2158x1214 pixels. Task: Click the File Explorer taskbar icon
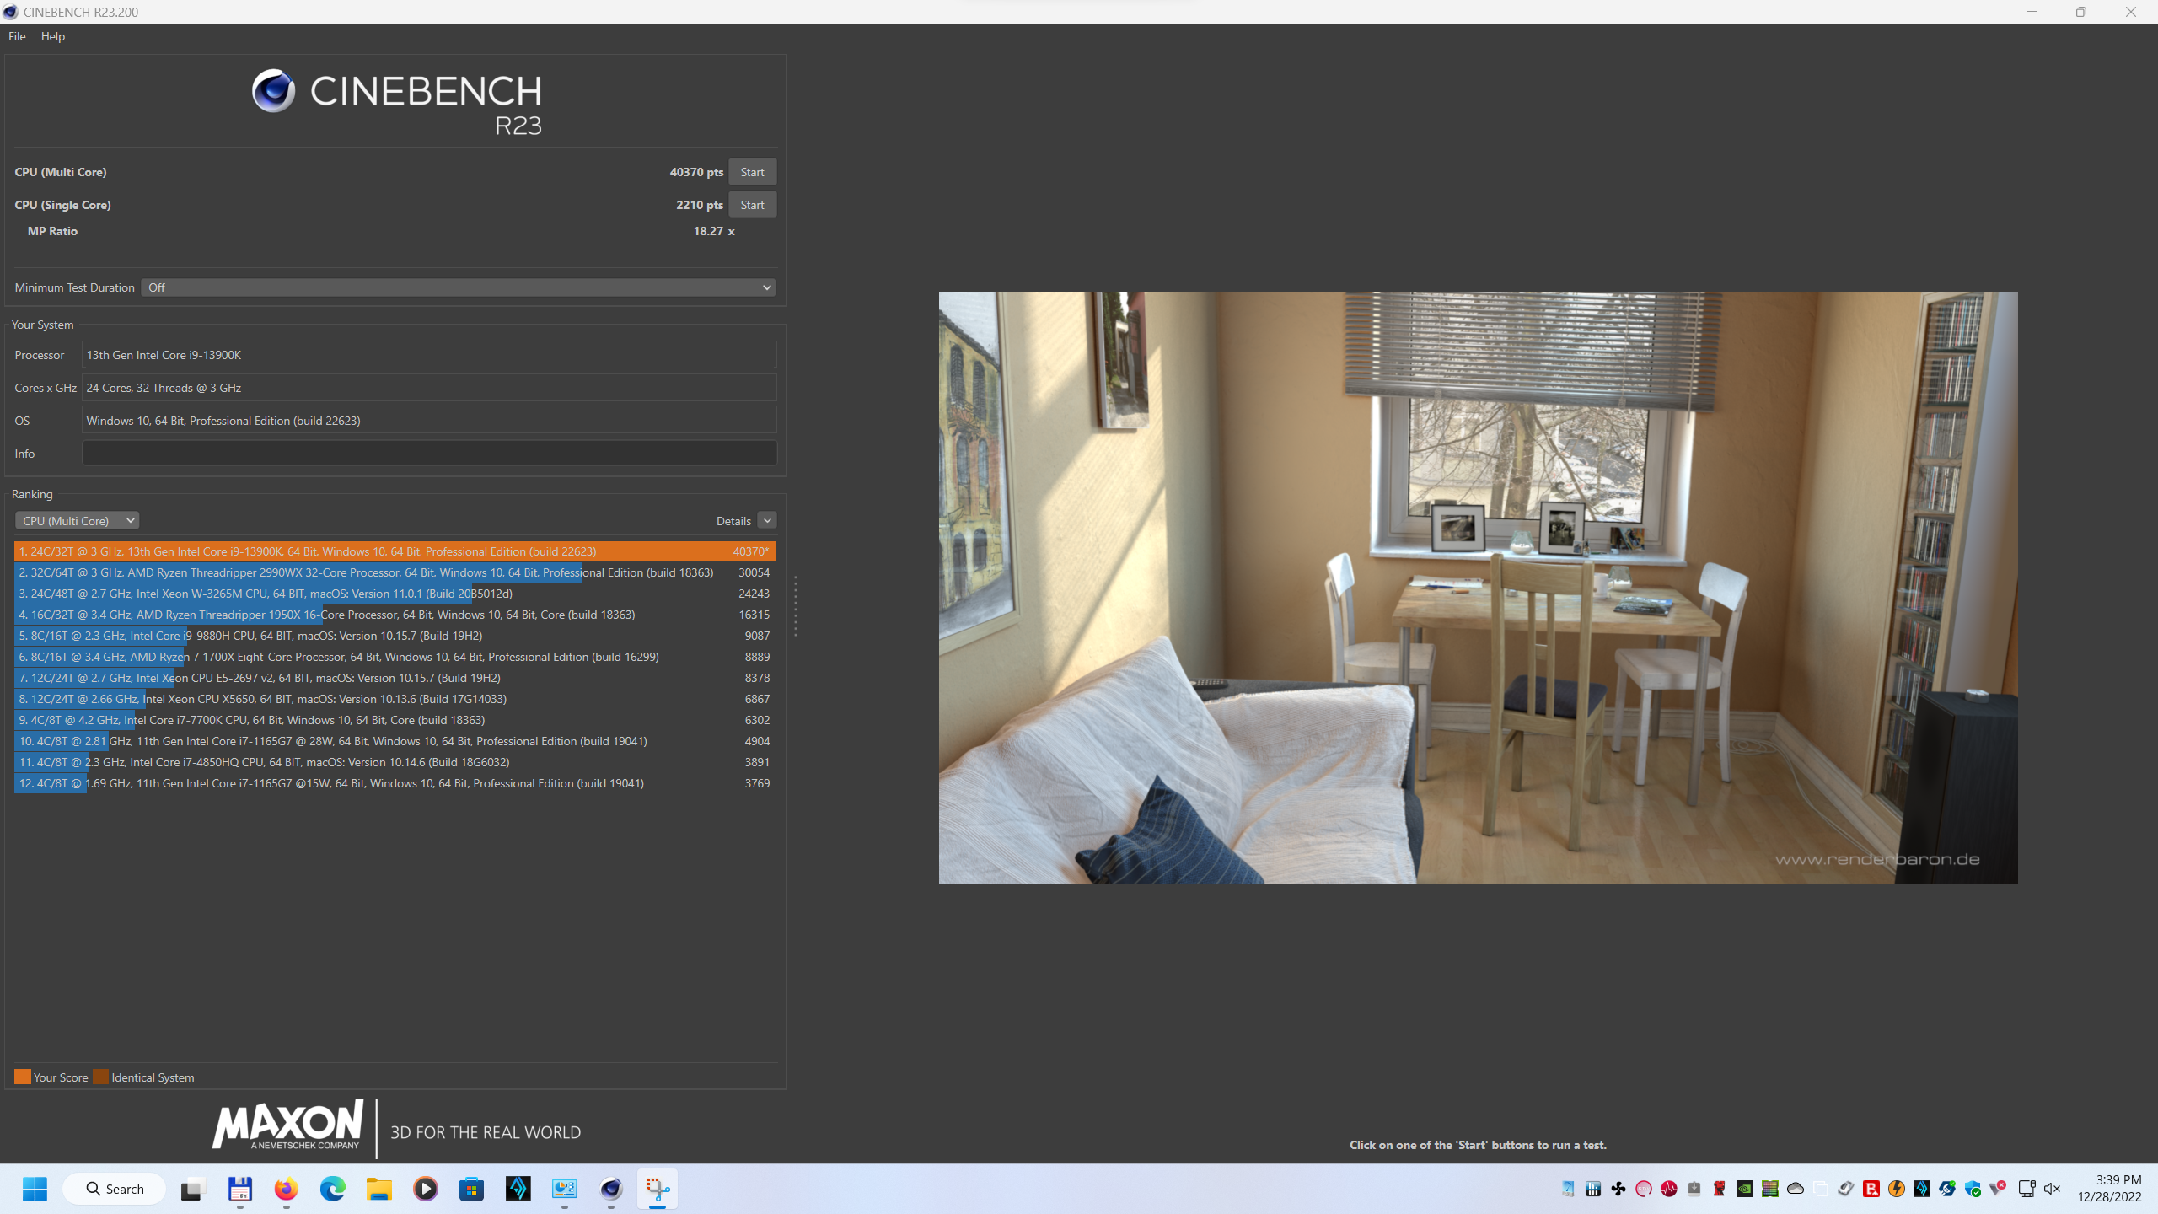click(379, 1189)
